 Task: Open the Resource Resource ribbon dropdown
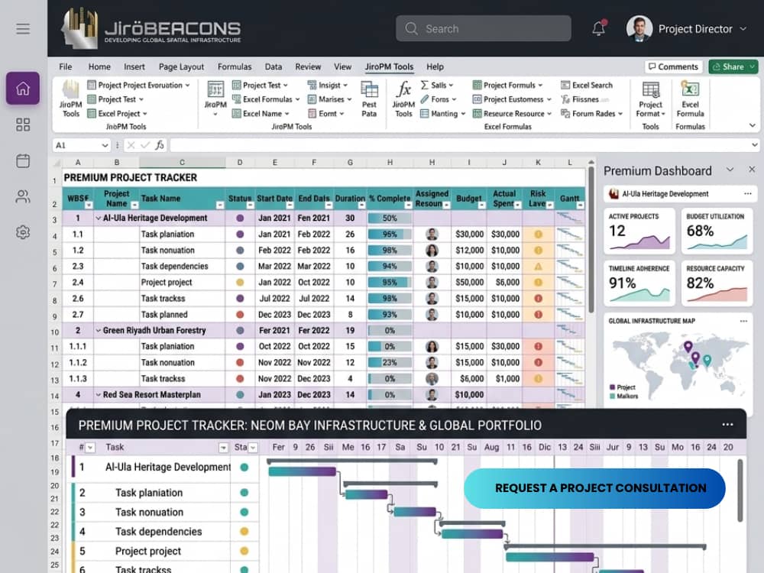point(549,114)
